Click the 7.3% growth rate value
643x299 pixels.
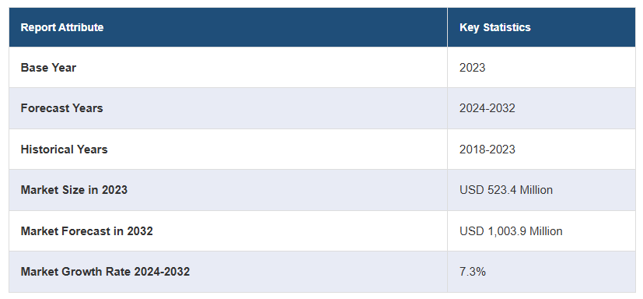(473, 272)
